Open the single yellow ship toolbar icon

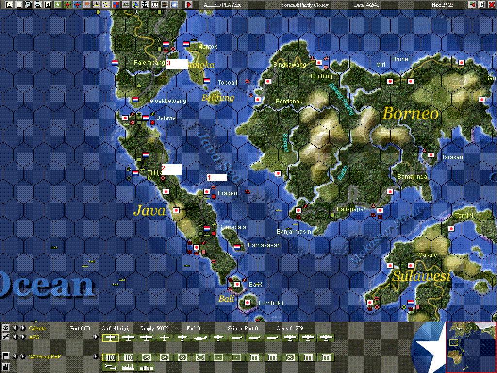pos(97,5)
